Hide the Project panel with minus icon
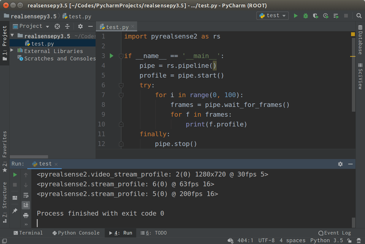This screenshot has height=244, width=365. pyautogui.click(x=90, y=26)
